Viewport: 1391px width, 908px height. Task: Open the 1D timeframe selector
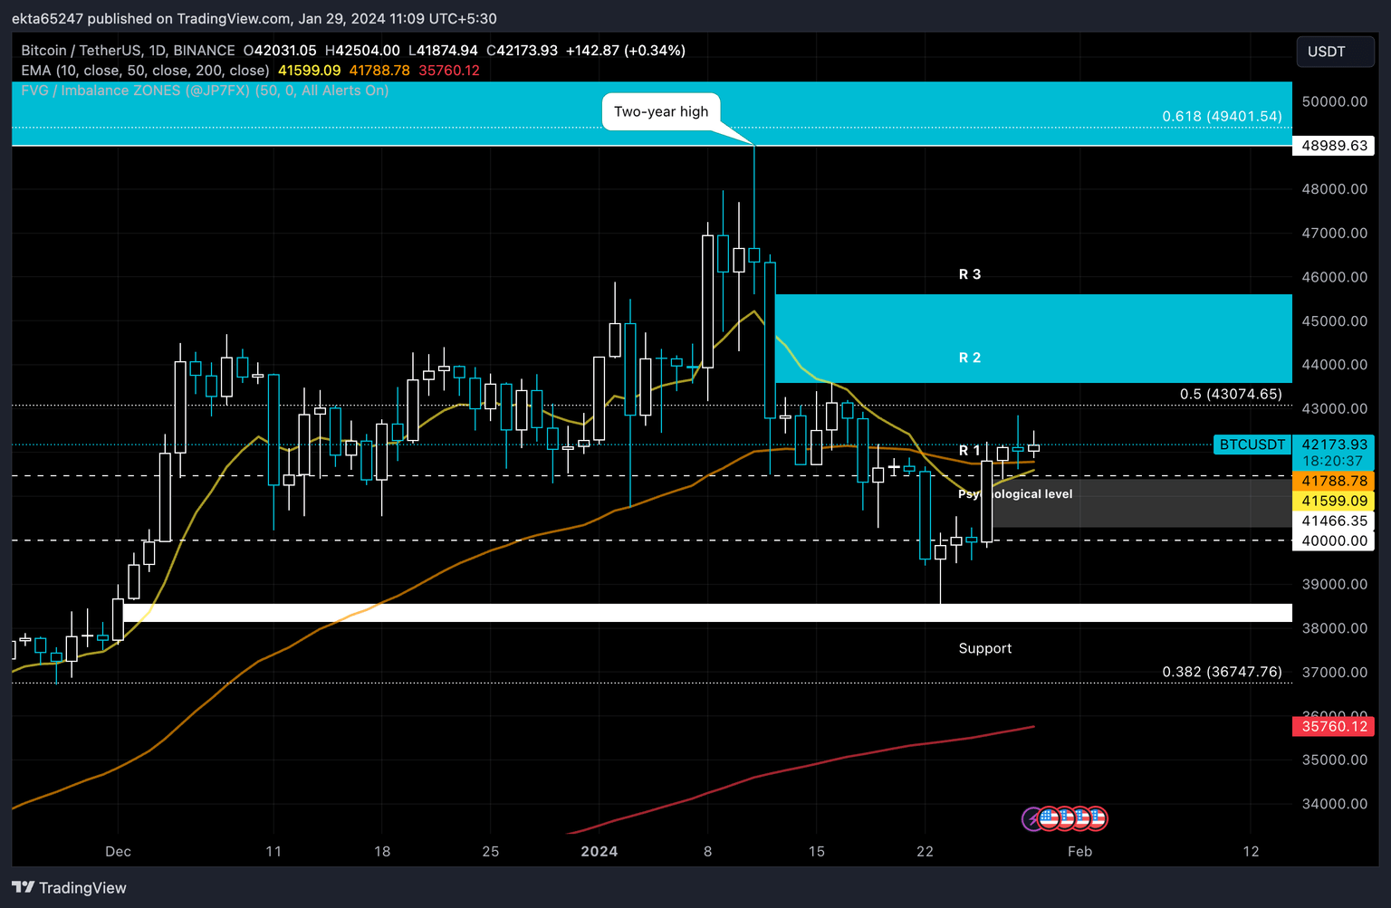click(x=156, y=51)
